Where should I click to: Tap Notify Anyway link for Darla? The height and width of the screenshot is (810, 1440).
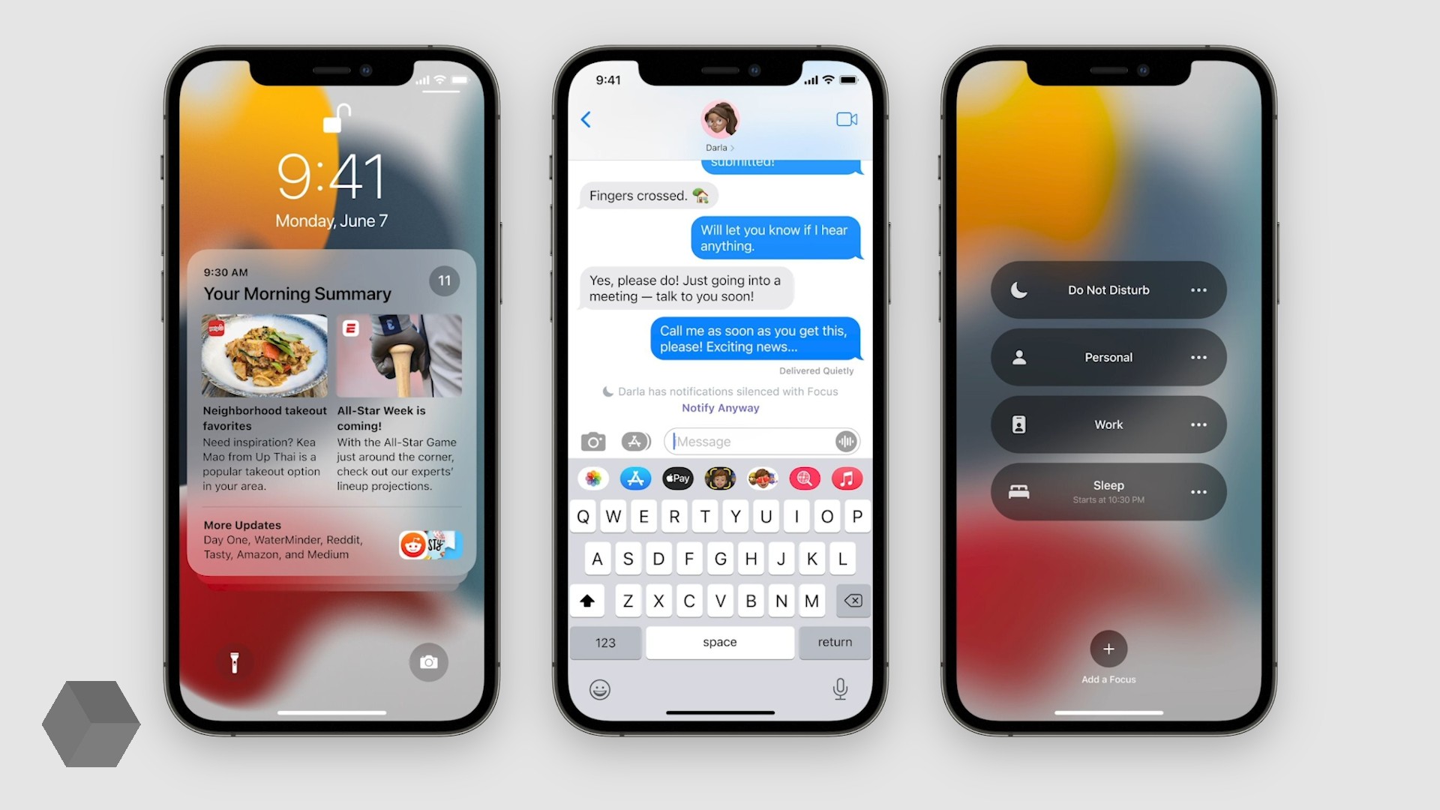coord(719,407)
